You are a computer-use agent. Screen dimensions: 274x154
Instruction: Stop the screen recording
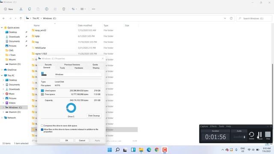point(268,136)
